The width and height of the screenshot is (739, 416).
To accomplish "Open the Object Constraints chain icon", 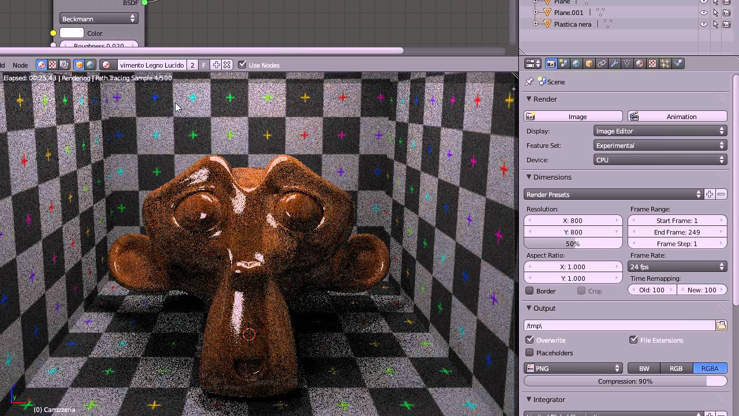I will point(602,64).
